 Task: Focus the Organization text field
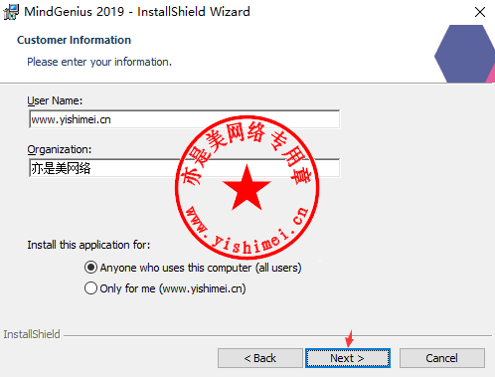tap(184, 168)
